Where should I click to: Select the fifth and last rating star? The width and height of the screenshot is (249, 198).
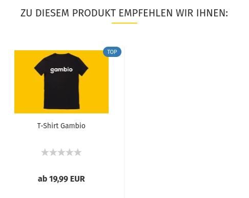[x=78, y=152]
